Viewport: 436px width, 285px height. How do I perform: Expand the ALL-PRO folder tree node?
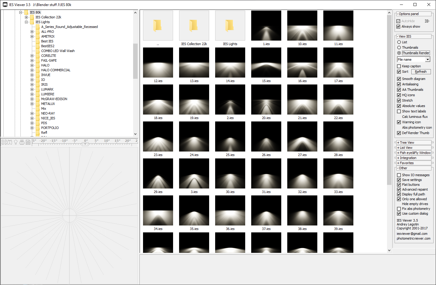[x=32, y=32]
